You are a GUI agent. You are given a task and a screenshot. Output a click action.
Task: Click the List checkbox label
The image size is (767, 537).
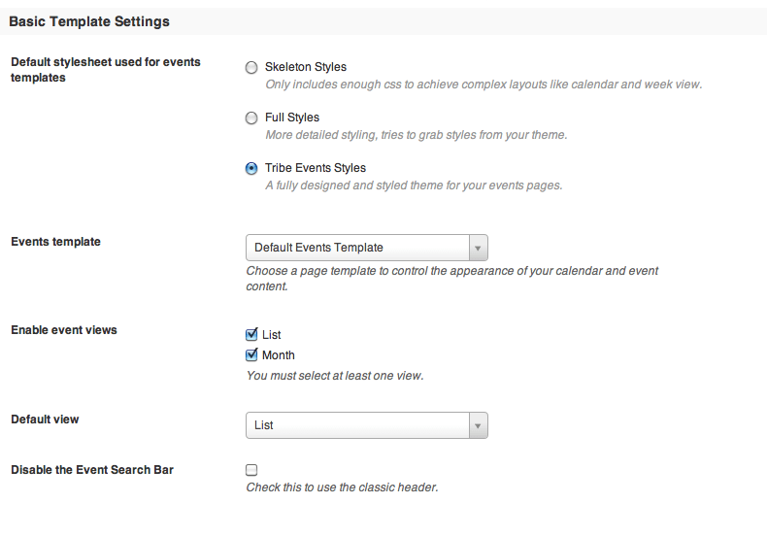(x=272, y=334)
